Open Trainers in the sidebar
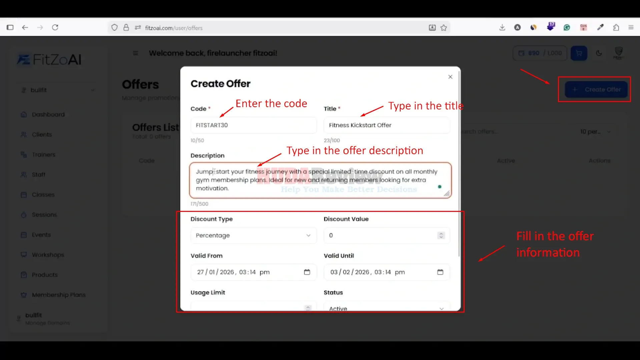This screenshot has height=360, width=640. point(43,155)
